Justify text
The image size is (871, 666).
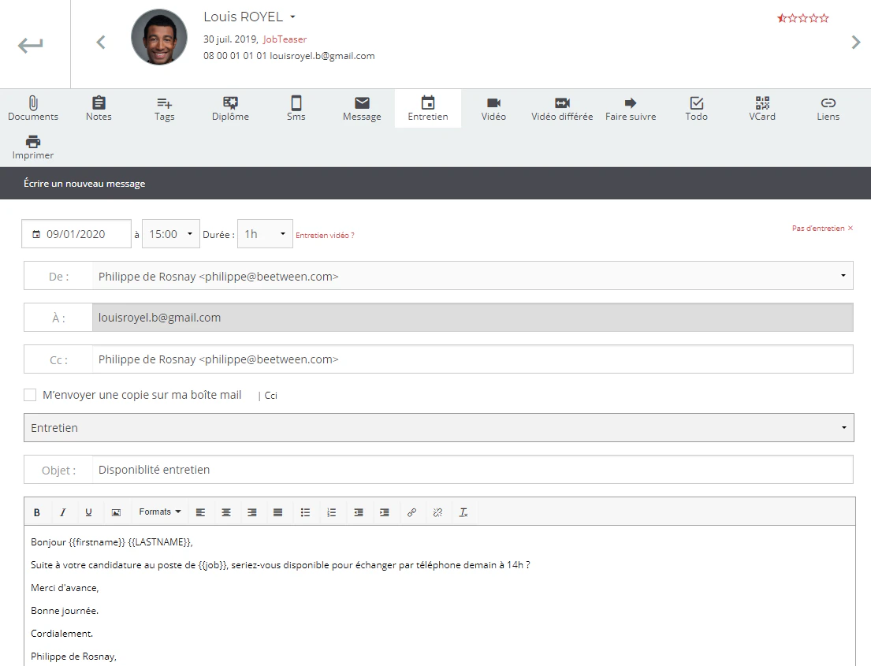(x=277, y=512)
